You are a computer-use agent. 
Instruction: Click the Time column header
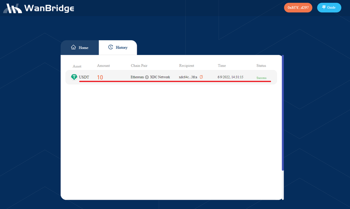pos(222,66)
